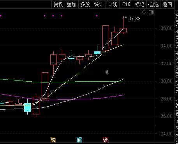Select the large cyan candlestick near 27
Image resolution: width=178 pixels, height=144 pixels.
pyautogui.click(x=28, y=107)
